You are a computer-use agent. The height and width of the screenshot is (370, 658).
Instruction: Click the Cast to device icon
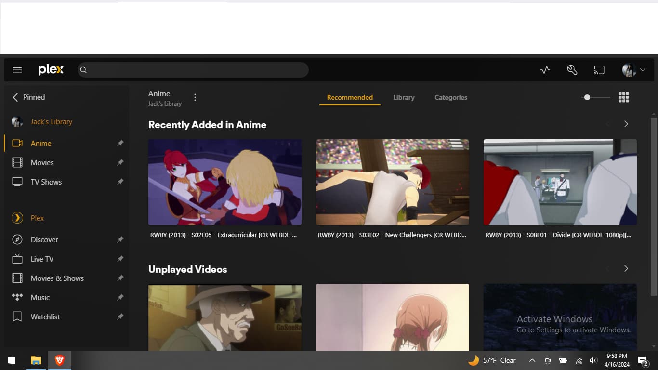pos(599,70)
